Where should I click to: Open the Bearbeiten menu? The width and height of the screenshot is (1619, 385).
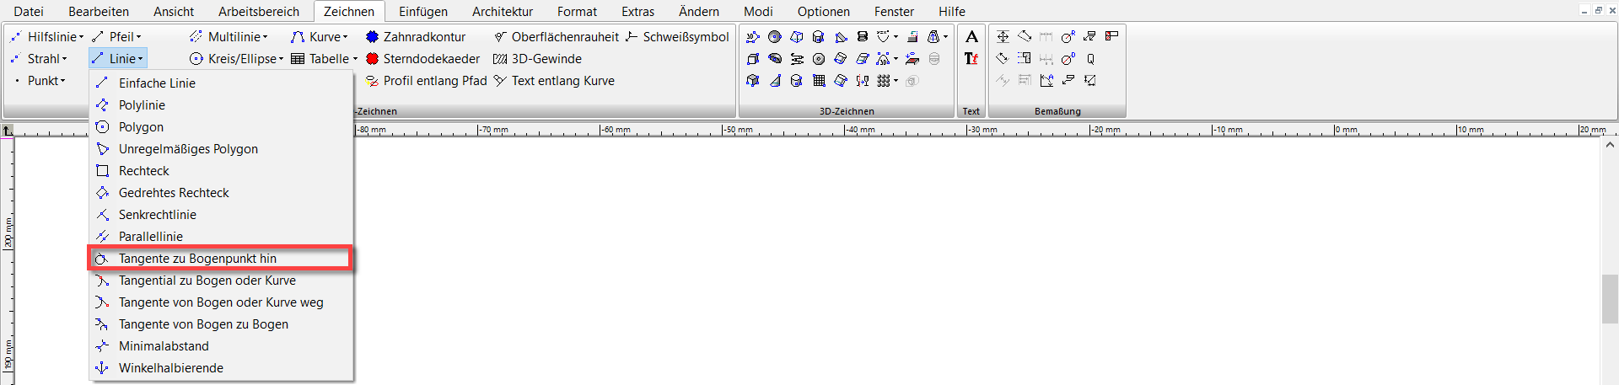(99, 11)
